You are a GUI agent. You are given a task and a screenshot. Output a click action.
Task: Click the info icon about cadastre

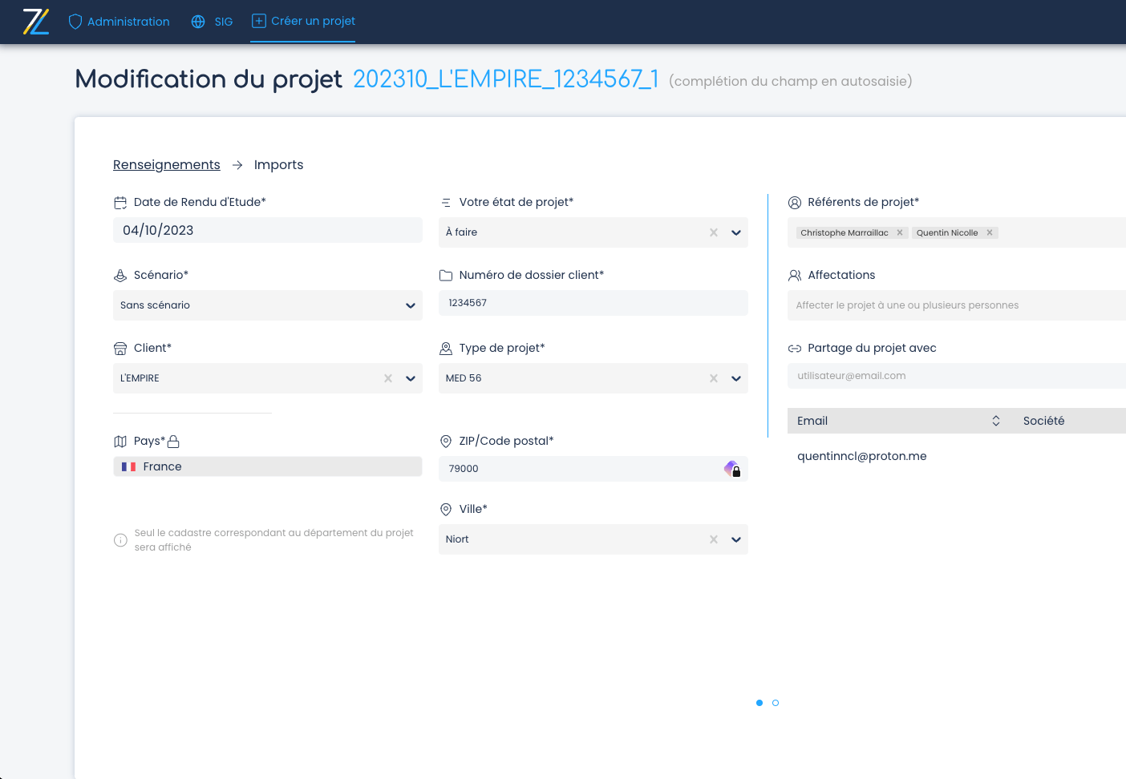(x=120, y=540)
